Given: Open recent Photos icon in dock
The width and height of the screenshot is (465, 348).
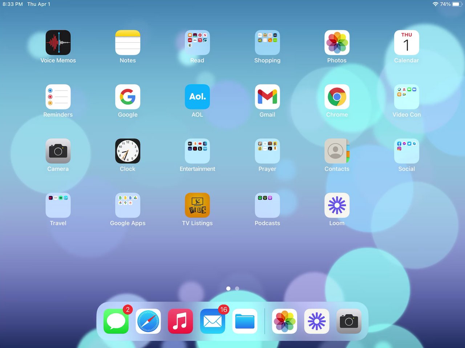Looking at the screenshot, I should tap(284, 321).
